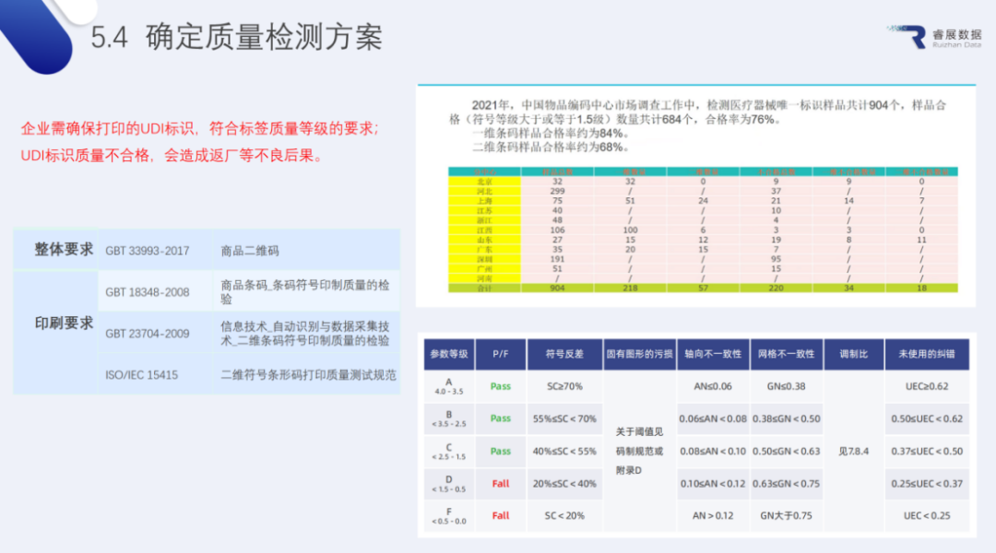Click the "ISO/IEC 15415" standard cell
The height and width of the screenshot is (553, 996).
click(142, 375)
